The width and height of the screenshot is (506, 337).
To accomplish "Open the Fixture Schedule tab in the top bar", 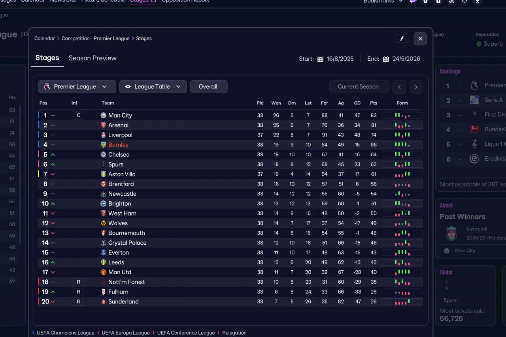I will tap(103, 1).
